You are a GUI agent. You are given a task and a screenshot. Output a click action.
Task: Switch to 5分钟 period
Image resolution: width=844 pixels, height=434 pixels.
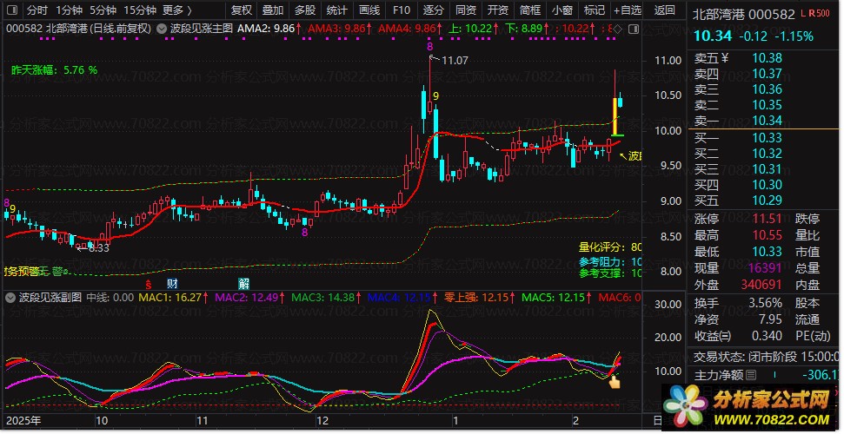[103, 10]
